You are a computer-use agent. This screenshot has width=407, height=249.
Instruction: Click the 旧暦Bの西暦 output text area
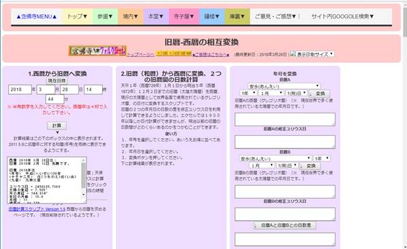coord(285,192)
